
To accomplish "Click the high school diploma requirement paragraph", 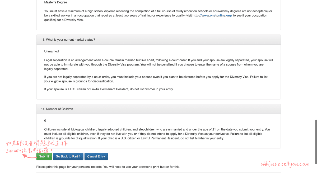I will pyautogui.click(x=158, y=16).
